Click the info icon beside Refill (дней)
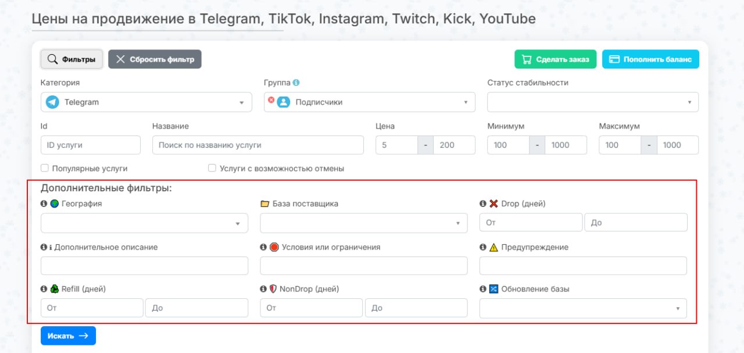This screenshot has height=353, width=744. coord(44,288)
